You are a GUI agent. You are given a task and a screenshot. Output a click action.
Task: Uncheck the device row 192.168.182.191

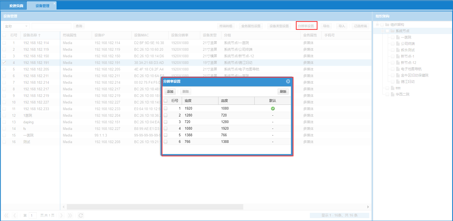pos(4,63)
